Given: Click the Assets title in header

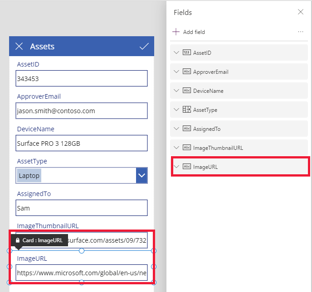Looking at the screenshot, I should click(x=42, y=47).
